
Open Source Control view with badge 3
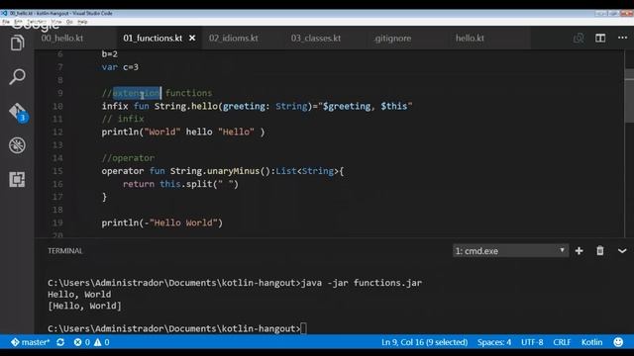point(18,112)
